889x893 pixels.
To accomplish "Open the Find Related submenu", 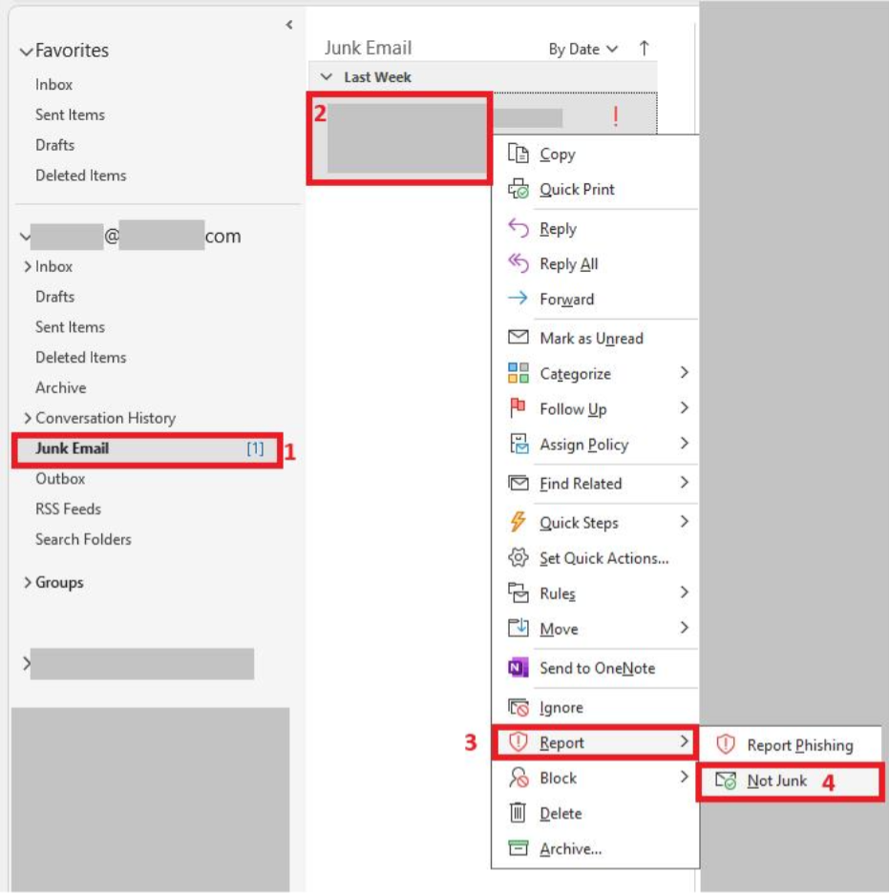I will (595, 484).
